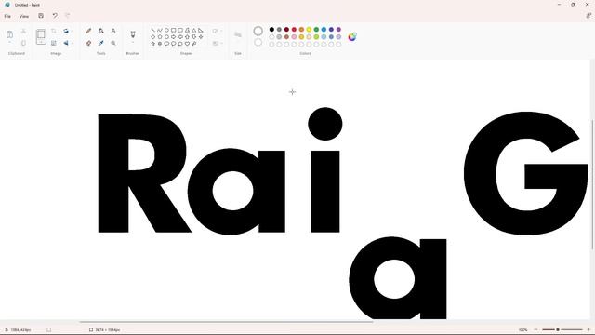Select the Pencil tool
This screenshot has width=595, height=335.
[x=88, y=31]
